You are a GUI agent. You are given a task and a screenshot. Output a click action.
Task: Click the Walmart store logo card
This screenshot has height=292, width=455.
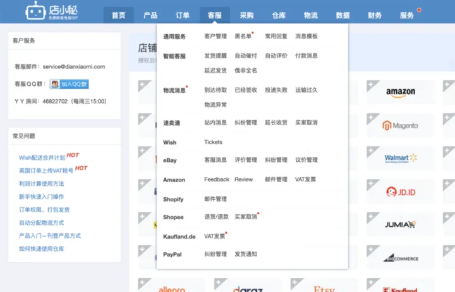[401, 158]
